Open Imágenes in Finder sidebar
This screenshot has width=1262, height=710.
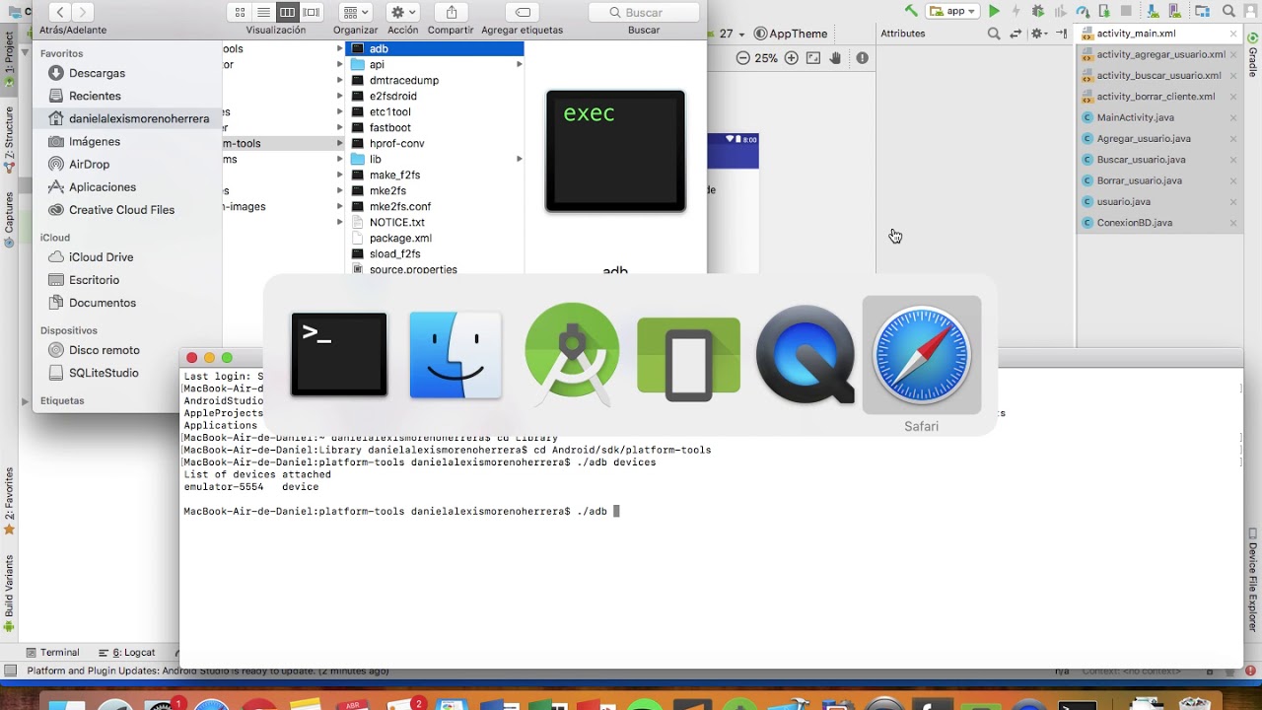pos(94,141)
